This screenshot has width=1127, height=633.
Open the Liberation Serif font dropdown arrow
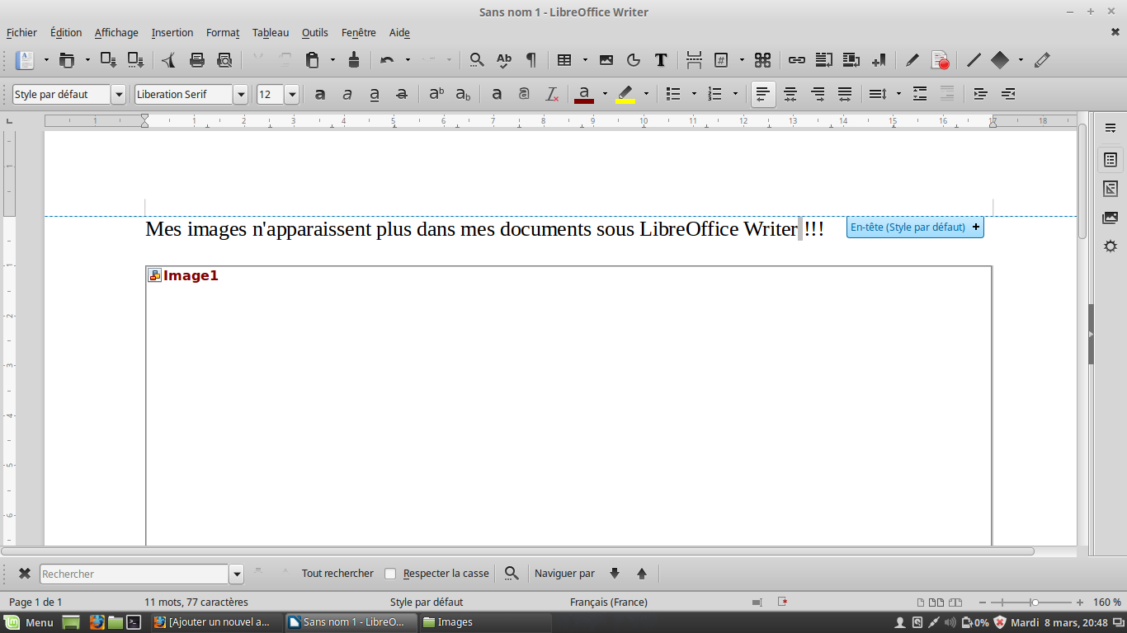tap(241, 94)
